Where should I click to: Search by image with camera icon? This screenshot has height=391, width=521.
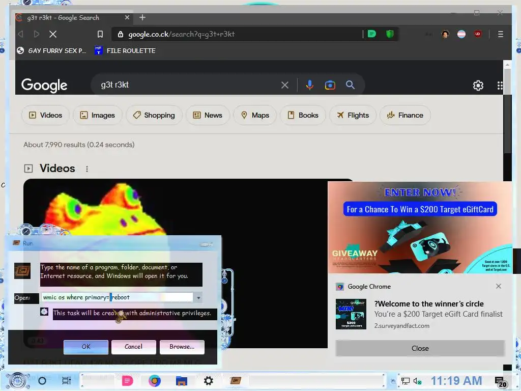coord(330,85)
